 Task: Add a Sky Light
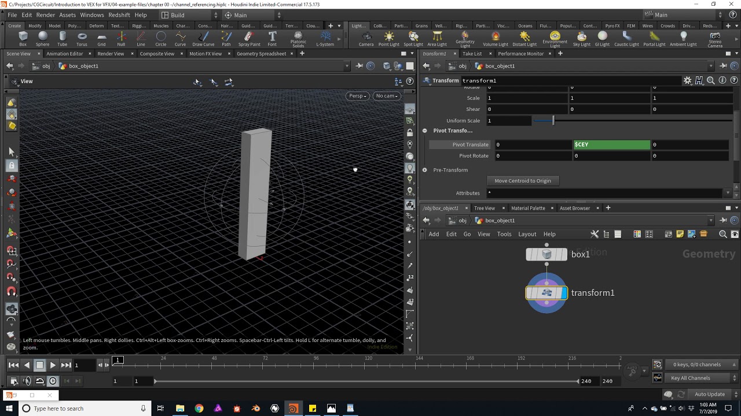(581, 39)
